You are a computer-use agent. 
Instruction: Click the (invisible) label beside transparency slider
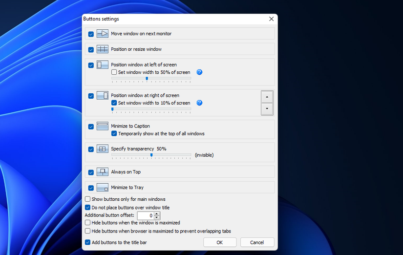204,155
